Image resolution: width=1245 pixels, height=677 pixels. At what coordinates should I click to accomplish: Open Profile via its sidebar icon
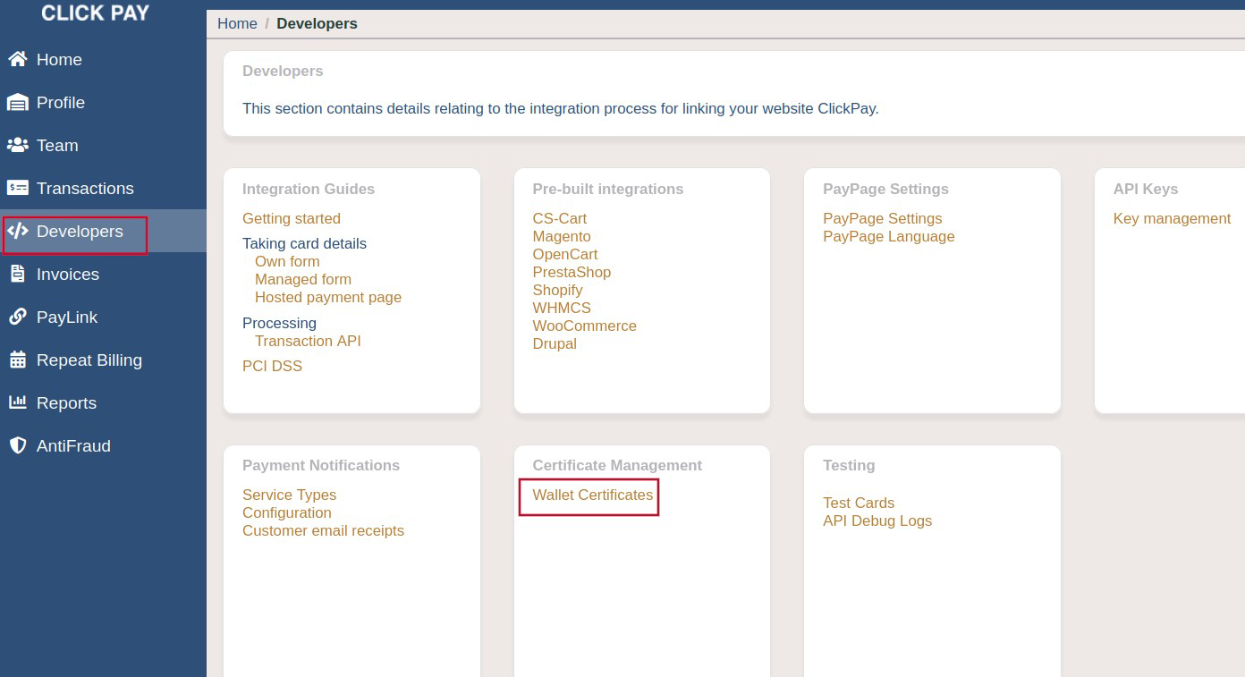pos(19,103)
